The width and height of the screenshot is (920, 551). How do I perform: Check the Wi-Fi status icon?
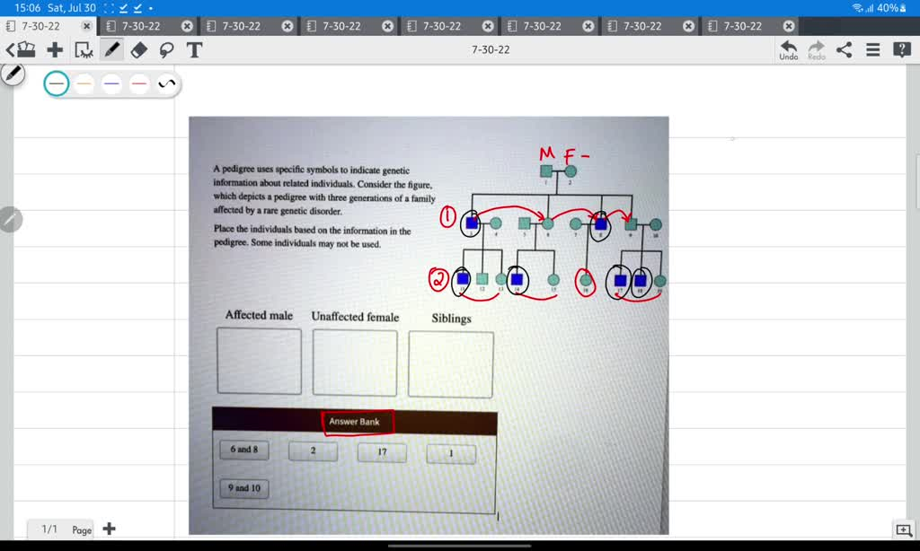coord(858,8)
